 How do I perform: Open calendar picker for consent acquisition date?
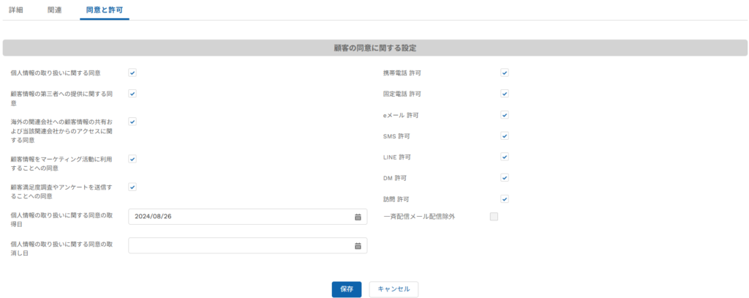coord(358,217)
